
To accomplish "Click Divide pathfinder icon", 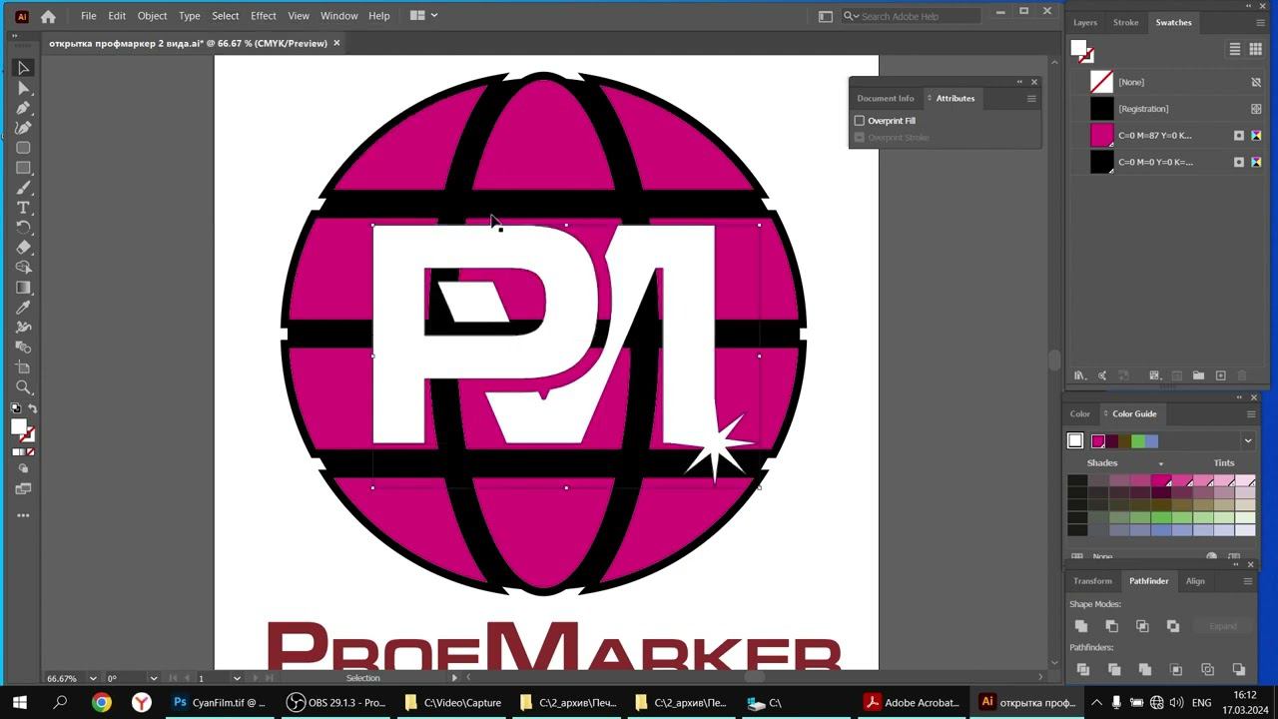I will click(1083, 669).
